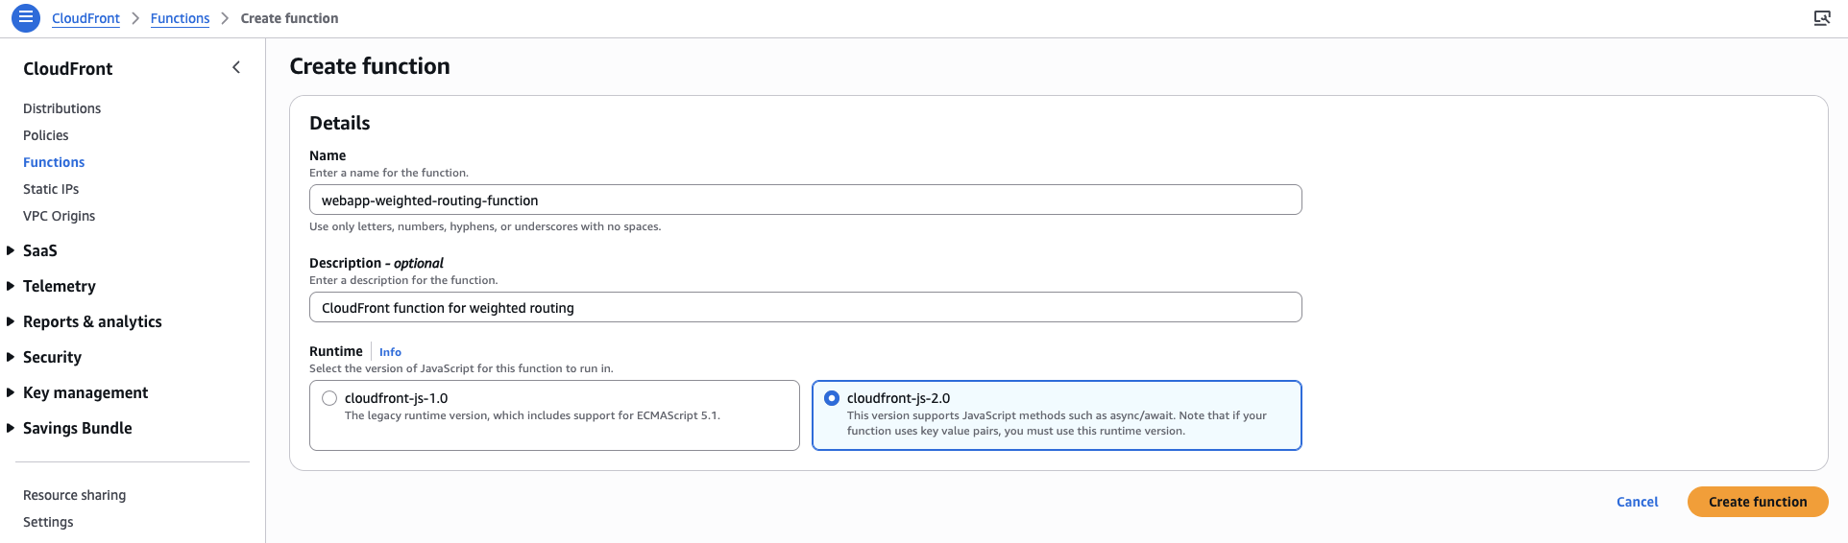Image resolution: width=1848 pixels, height=543 pixels.
Task: Open the CloudShell icon at top right
Action: [1821, 18]
